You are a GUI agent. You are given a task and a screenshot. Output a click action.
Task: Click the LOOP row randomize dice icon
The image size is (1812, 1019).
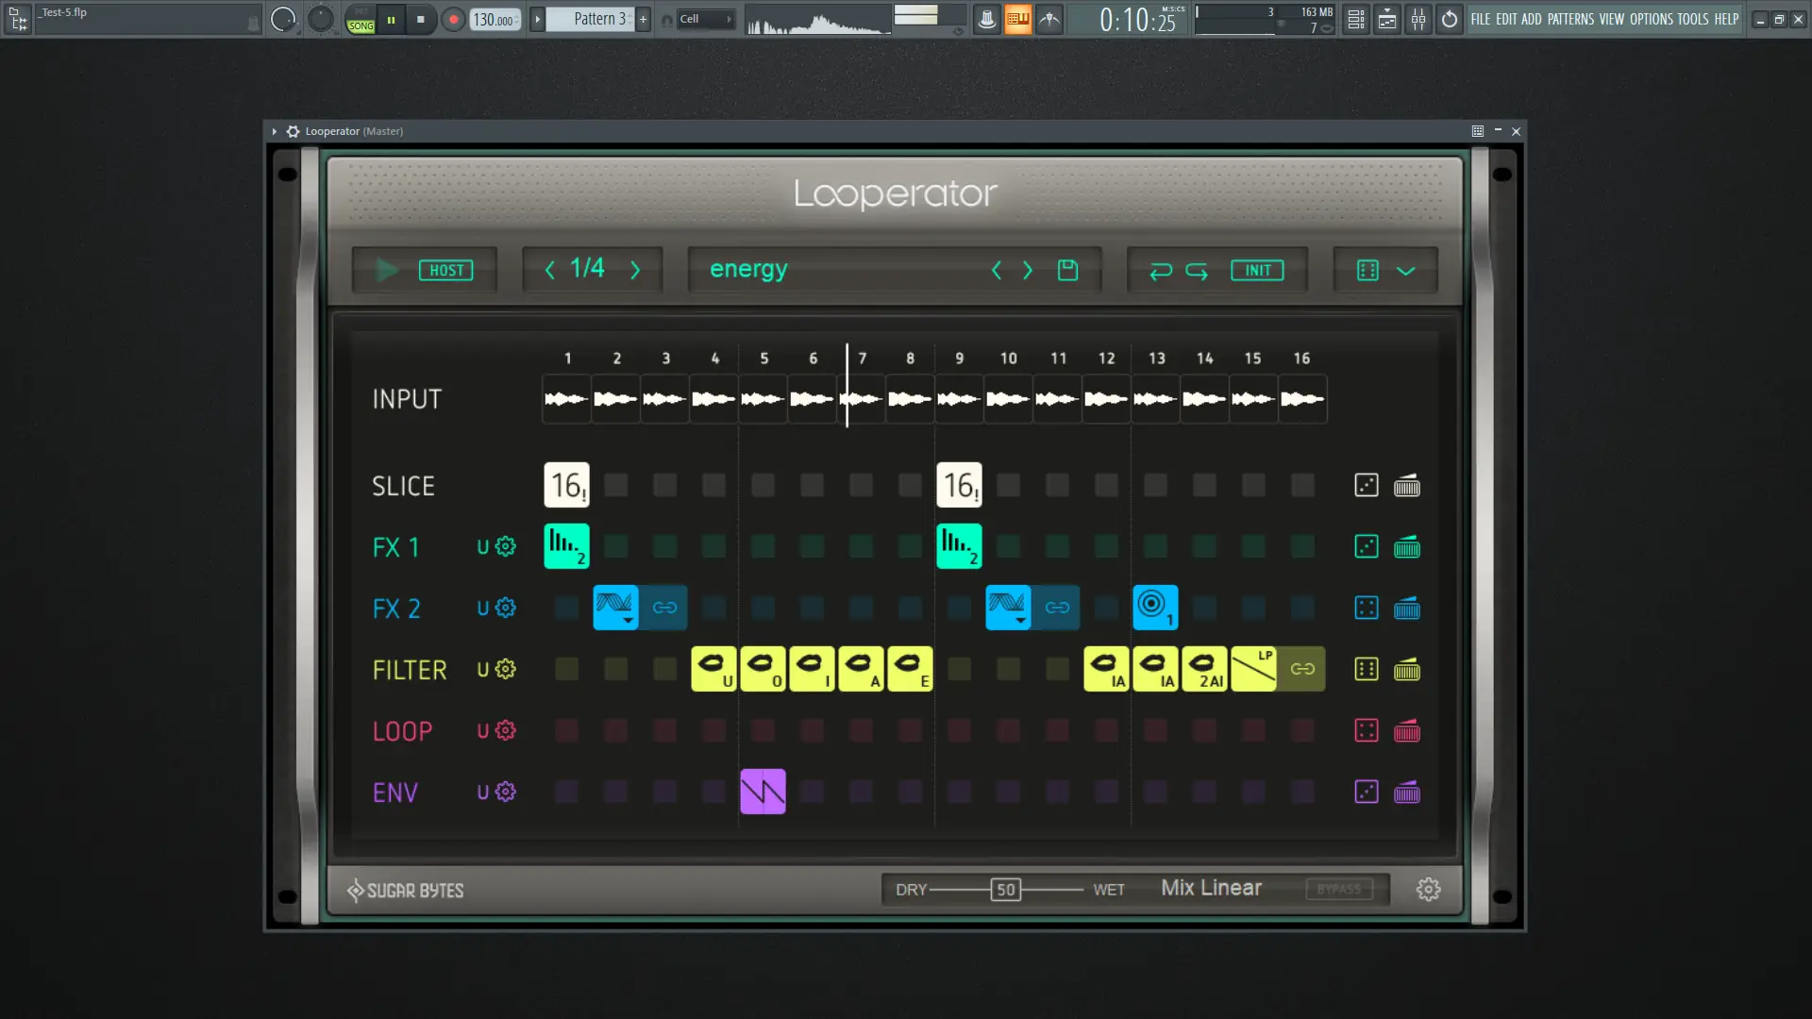[1366, 730]
